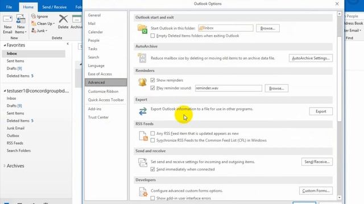This screenshot has width=364, height=204.
Task: Click the Junk icon in the ribbon
Action: (x=34, y=31)
